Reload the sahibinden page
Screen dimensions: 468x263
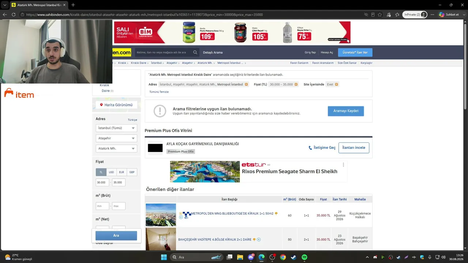tap(14, 15)
